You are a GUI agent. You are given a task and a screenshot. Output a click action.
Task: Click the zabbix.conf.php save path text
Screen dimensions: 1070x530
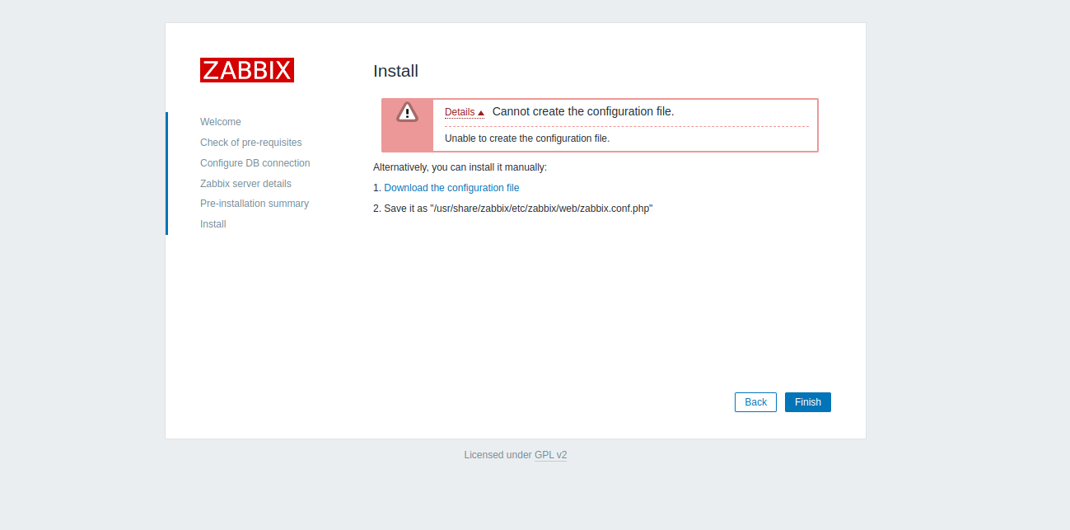pos(540,209)
